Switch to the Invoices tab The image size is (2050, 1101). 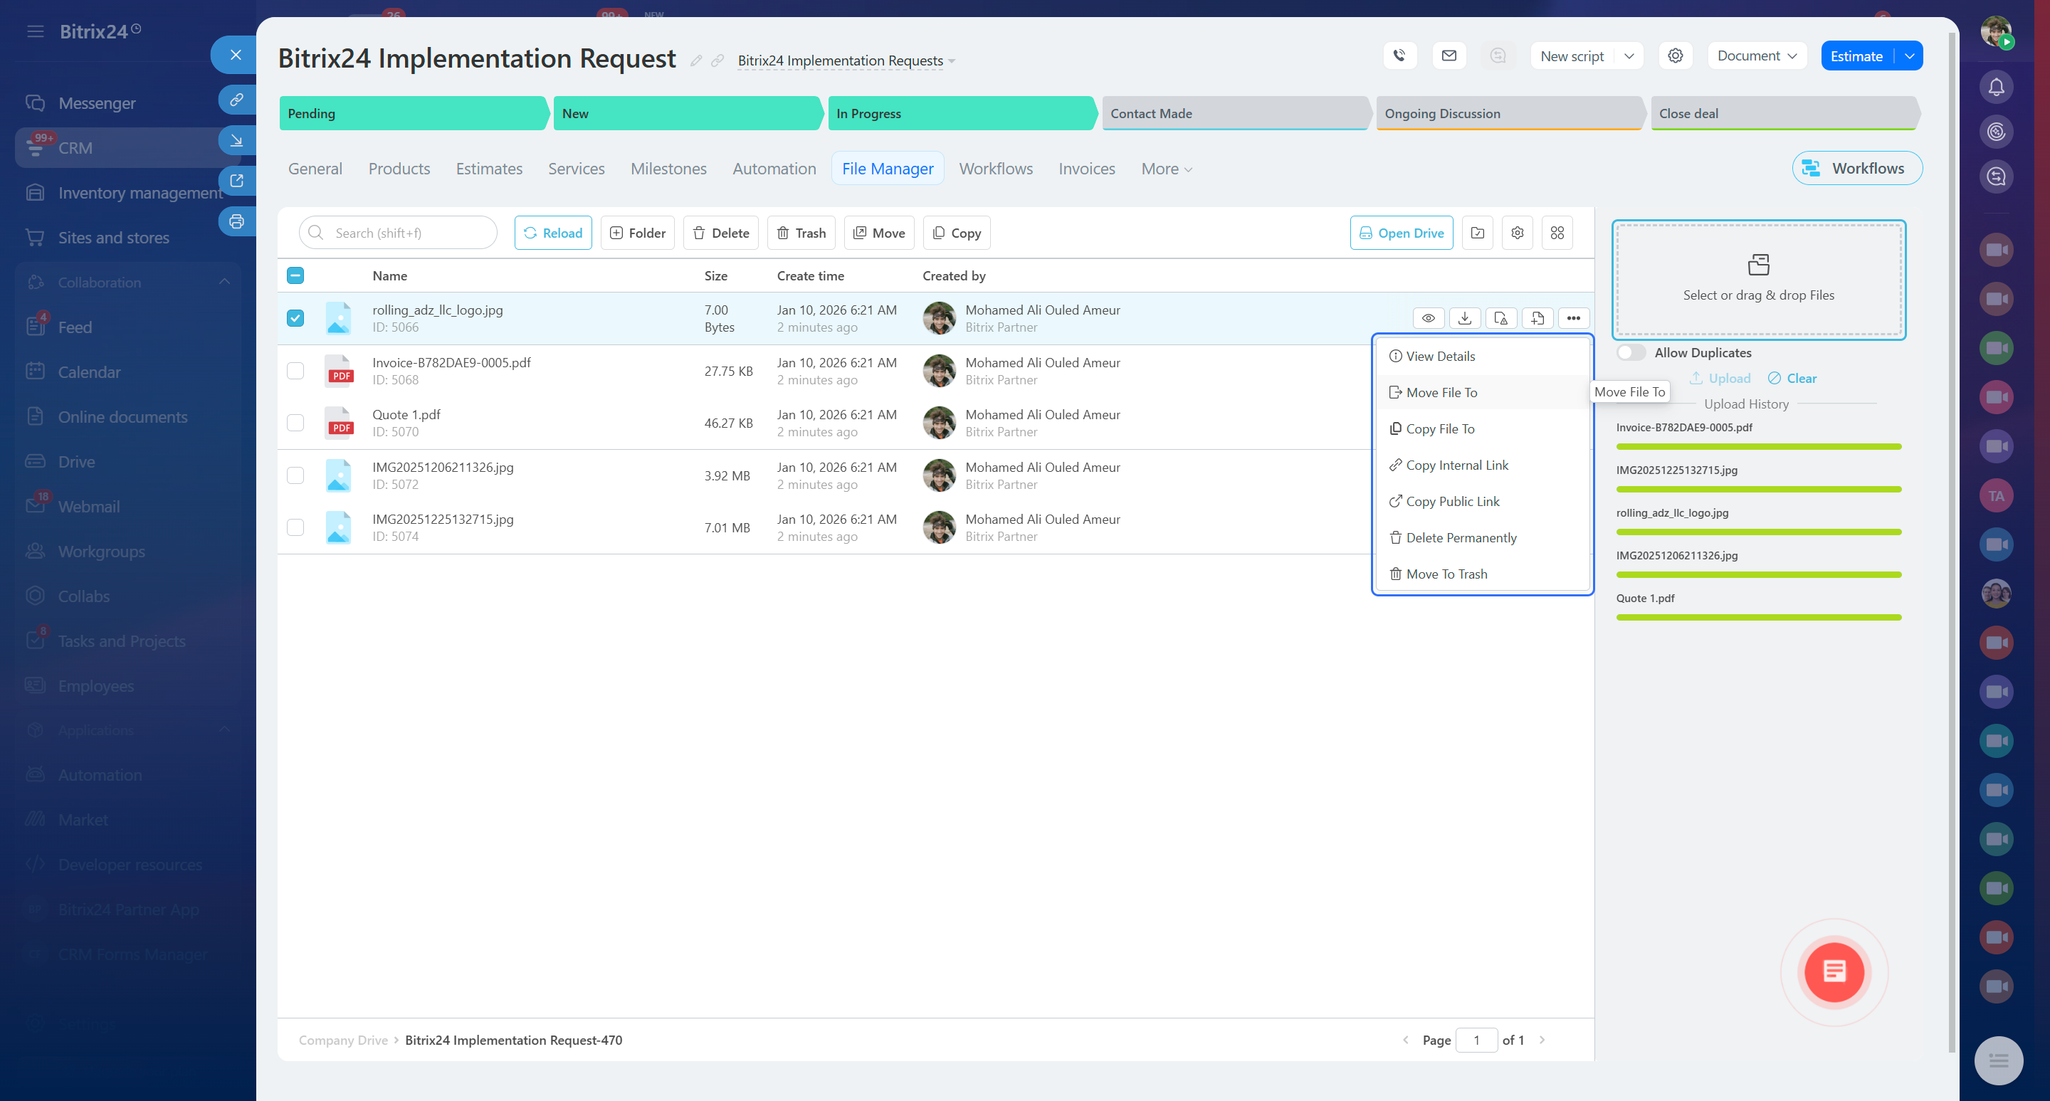tap(1086, 169)
